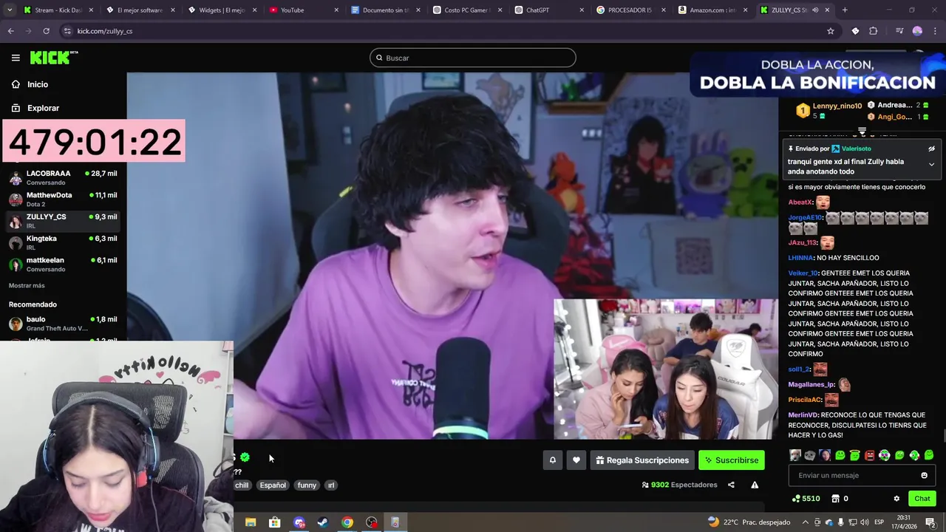Open the chat shop icon
The width and height of the screenshot is (946, 532).
835,499
